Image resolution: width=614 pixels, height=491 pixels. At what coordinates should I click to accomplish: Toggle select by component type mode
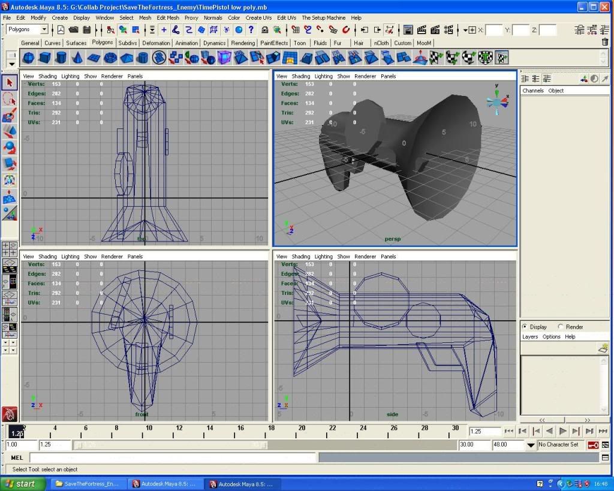tap(136, 30)
